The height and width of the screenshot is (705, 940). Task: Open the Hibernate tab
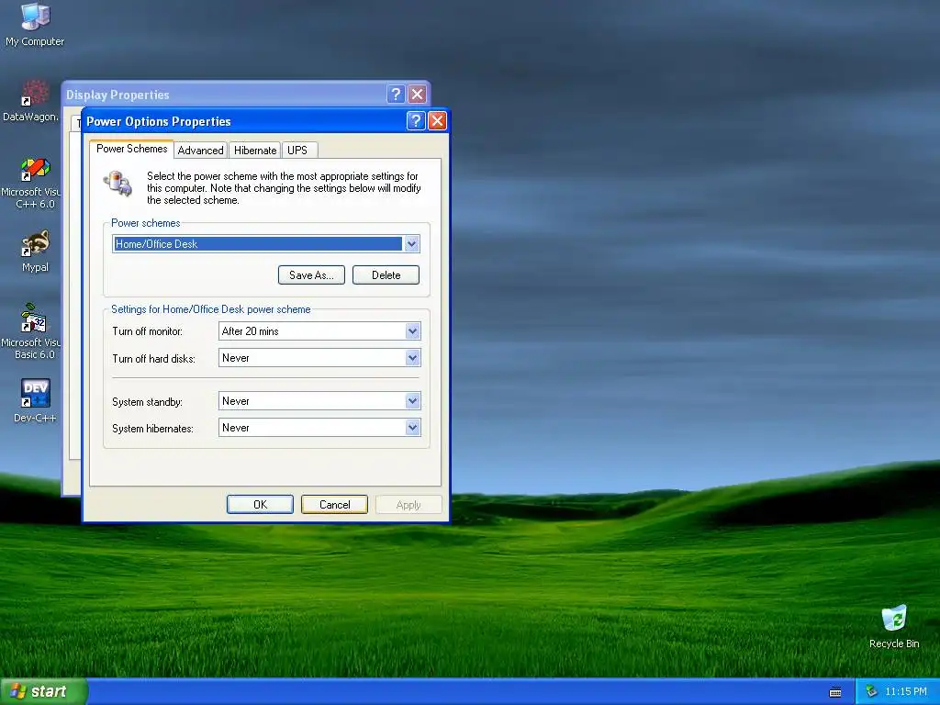point(255,151)
